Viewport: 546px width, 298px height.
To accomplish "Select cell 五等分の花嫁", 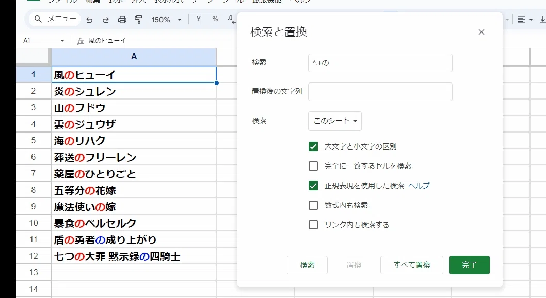I will (134, 190).
